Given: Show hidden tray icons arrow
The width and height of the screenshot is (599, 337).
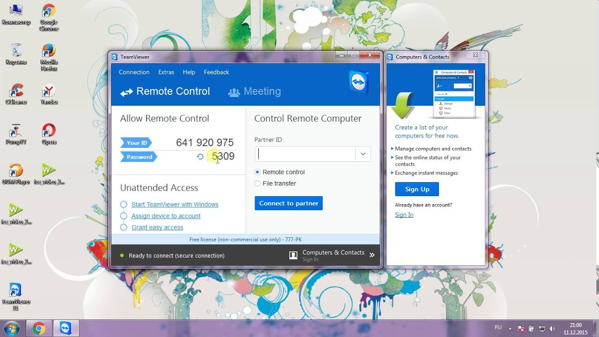Looking at the screenshot, I should point(510,329).
